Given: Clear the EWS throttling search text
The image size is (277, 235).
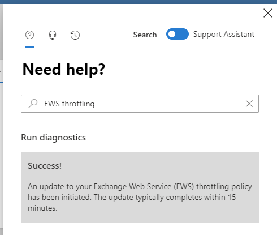Looking at the screenshot, I should (249, 104).
